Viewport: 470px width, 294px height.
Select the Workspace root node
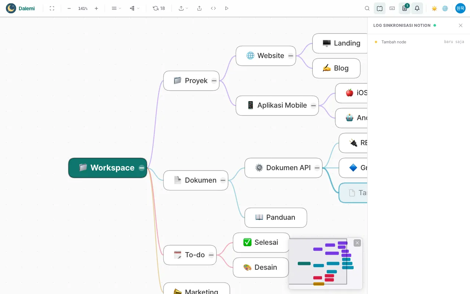coord(108,168)
